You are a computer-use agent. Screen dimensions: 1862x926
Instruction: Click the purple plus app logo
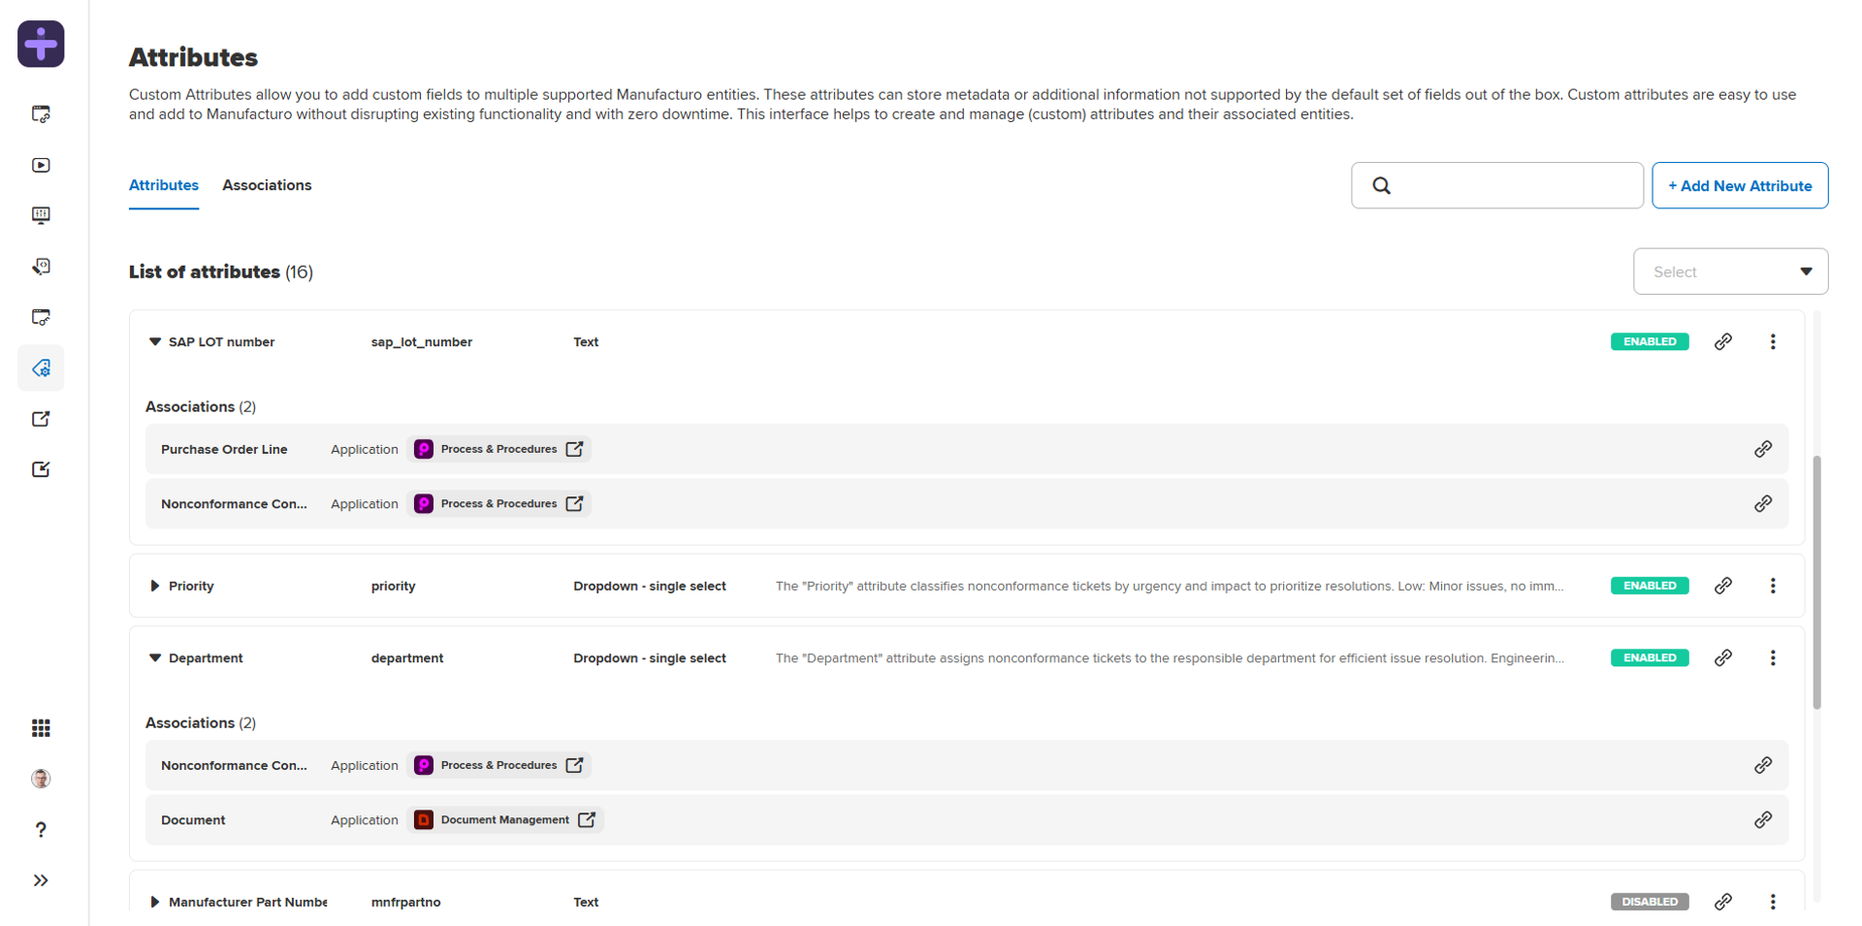pos(41,44)
